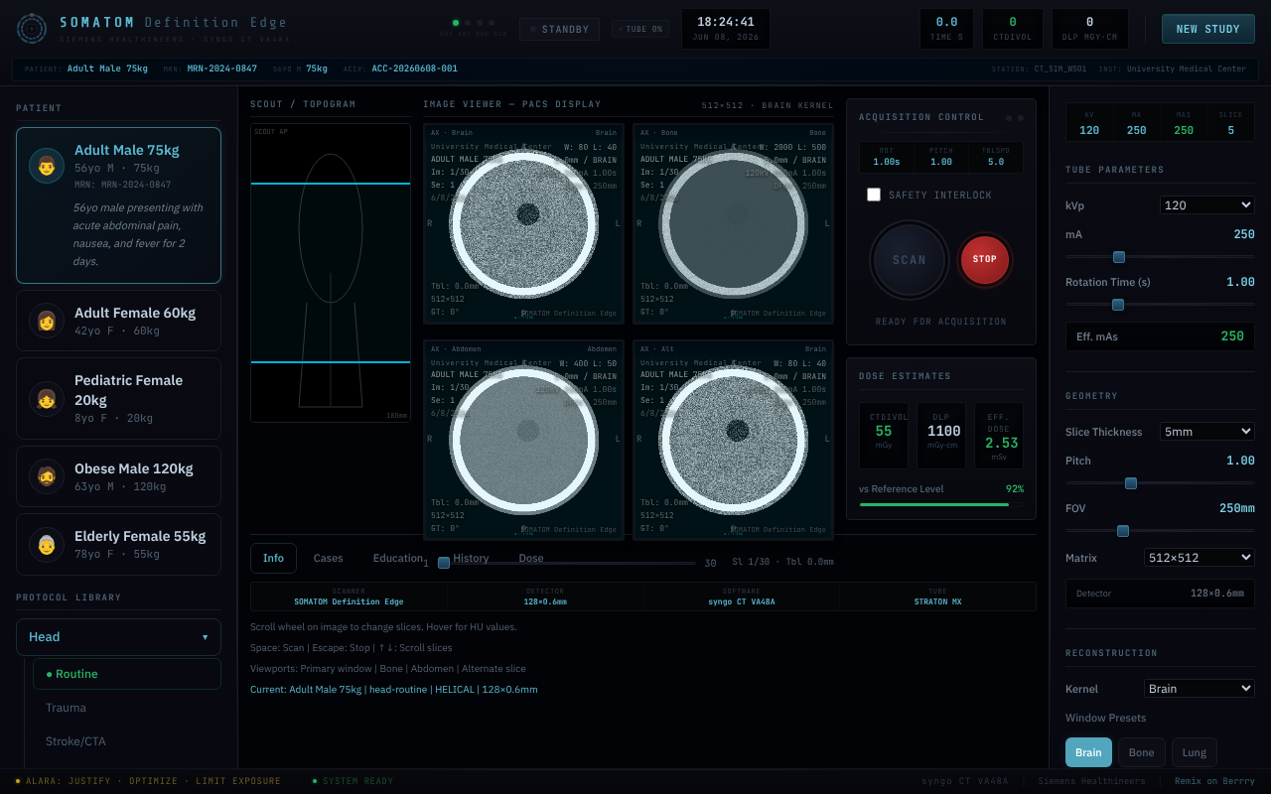Click the AX Bone viewport image

coord(733,222)
